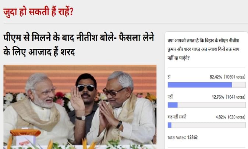Select the 'हां' poll option label

pos(169,77)
